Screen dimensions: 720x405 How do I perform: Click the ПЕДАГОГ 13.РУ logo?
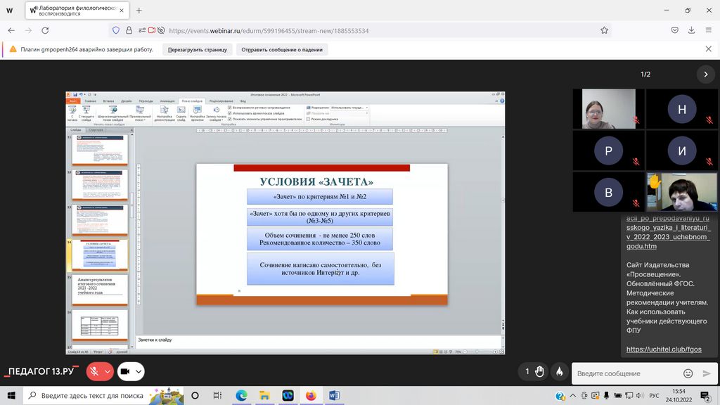41,371
